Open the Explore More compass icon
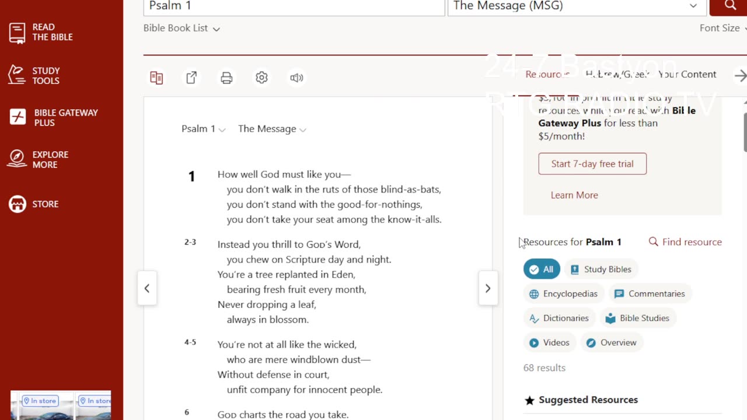Screen dimensions: 747x420 point(17,159)
